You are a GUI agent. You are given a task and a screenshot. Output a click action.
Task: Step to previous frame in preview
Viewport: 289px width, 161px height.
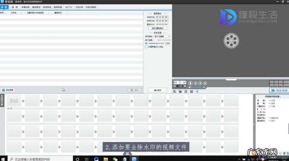[x=200, y=83]
